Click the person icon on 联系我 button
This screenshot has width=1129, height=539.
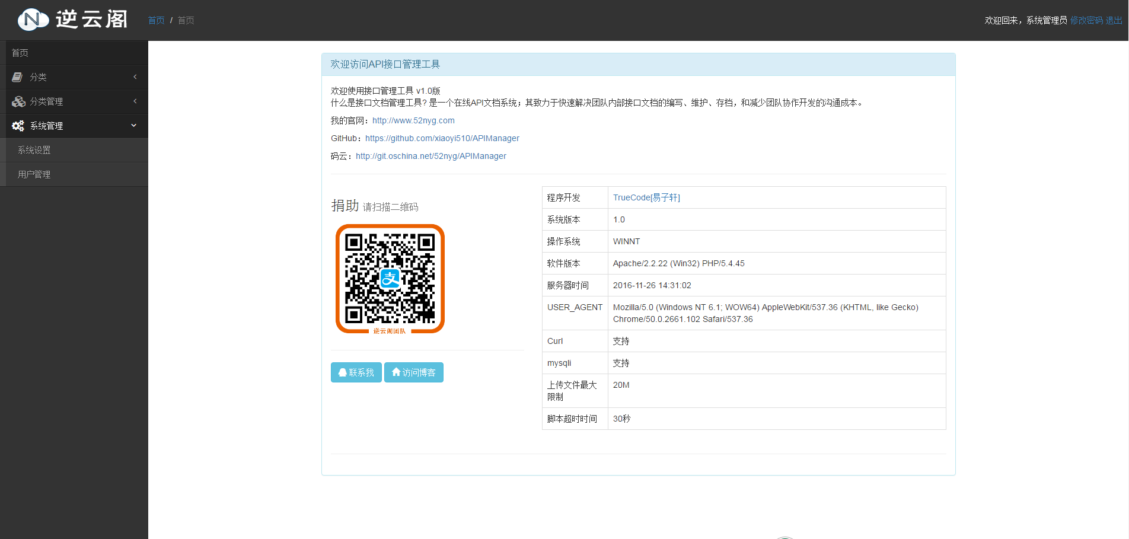point(342,372)
